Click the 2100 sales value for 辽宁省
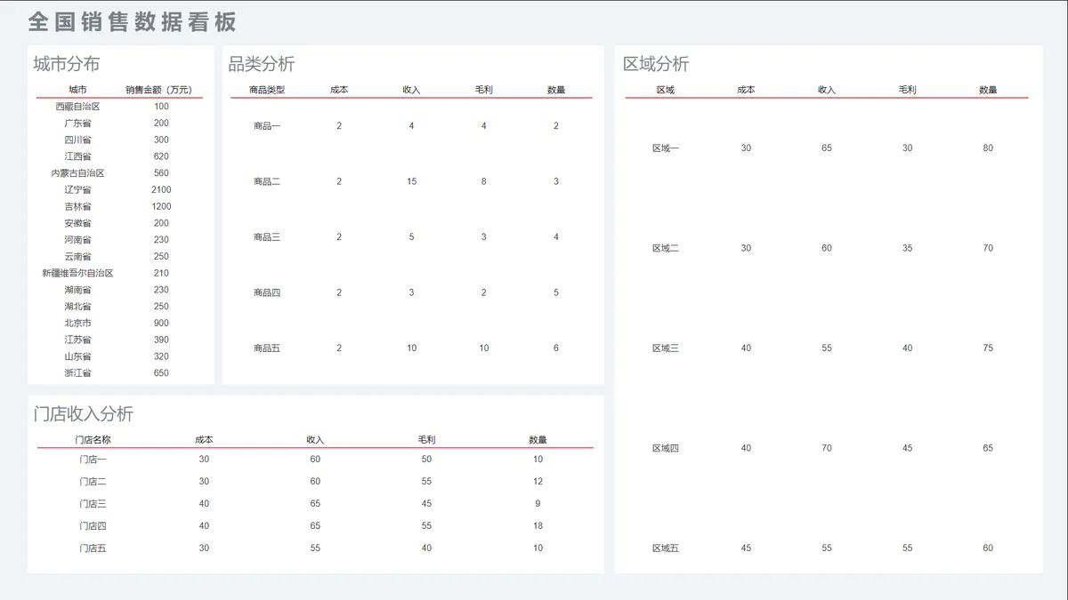 pos(161,190)
